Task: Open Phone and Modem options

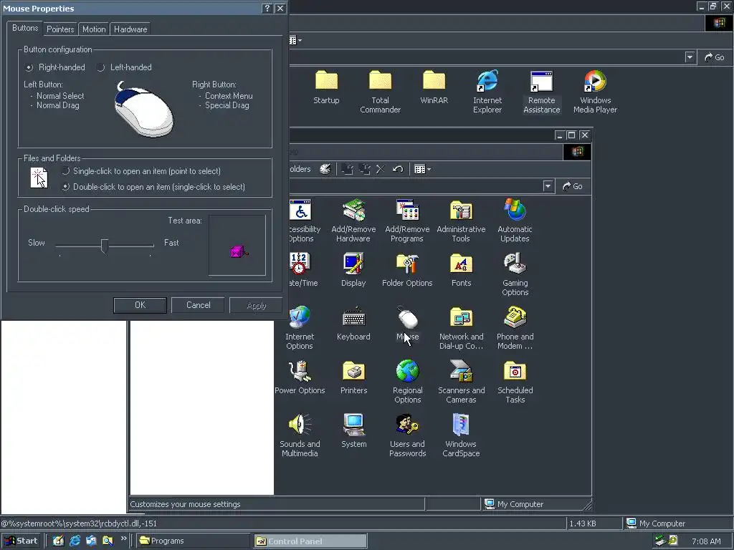Action: [515, 328]
